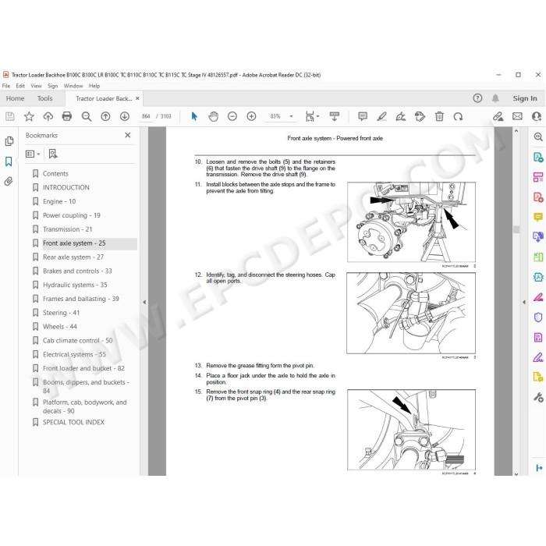Click the scrollbar down arrow
The height and width of the screenshot is (546, 546).
(x=516, y=473)
